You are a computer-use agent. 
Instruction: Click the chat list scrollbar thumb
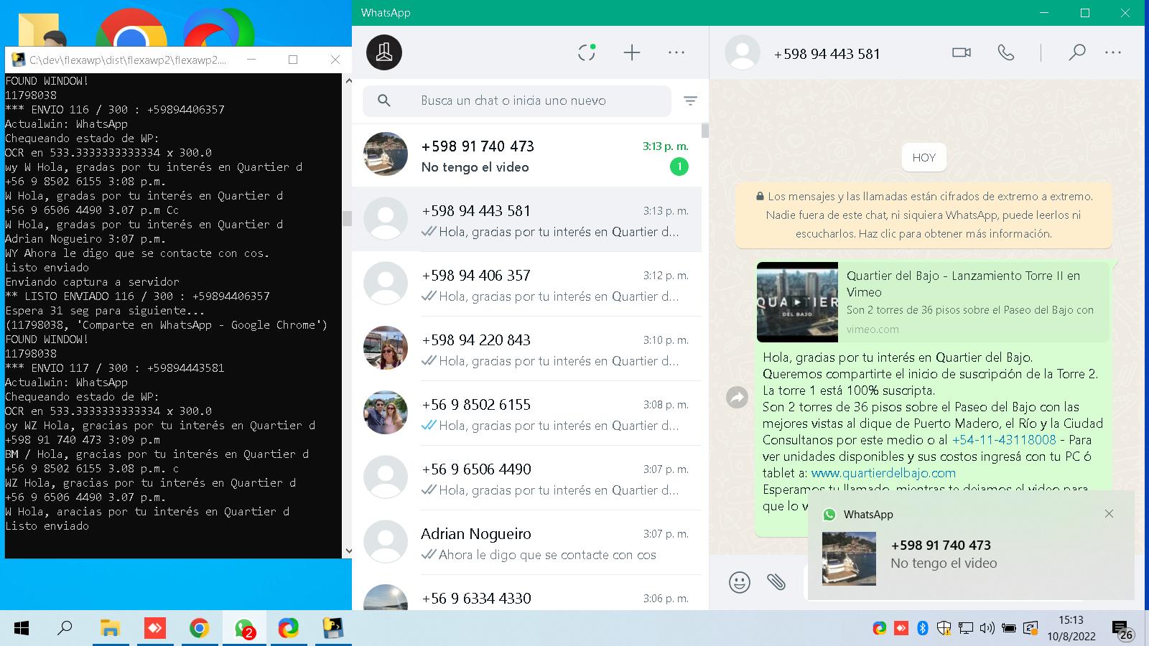click(705, 131)
